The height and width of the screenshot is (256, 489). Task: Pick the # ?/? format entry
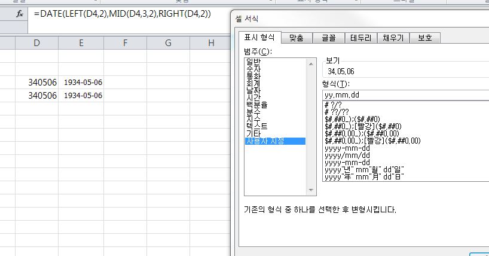[334, 105]
